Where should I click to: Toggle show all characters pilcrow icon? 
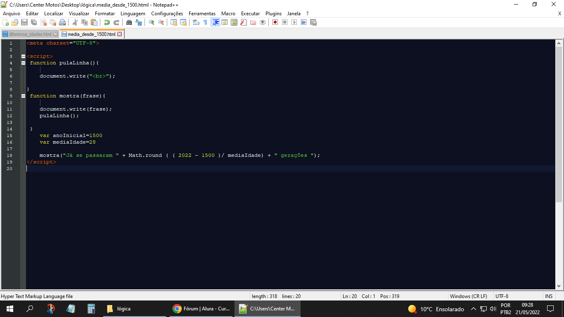pos(205,22)
